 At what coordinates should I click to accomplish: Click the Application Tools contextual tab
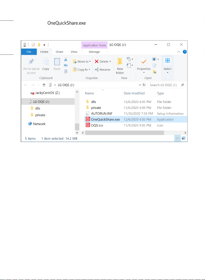(95, 45)
